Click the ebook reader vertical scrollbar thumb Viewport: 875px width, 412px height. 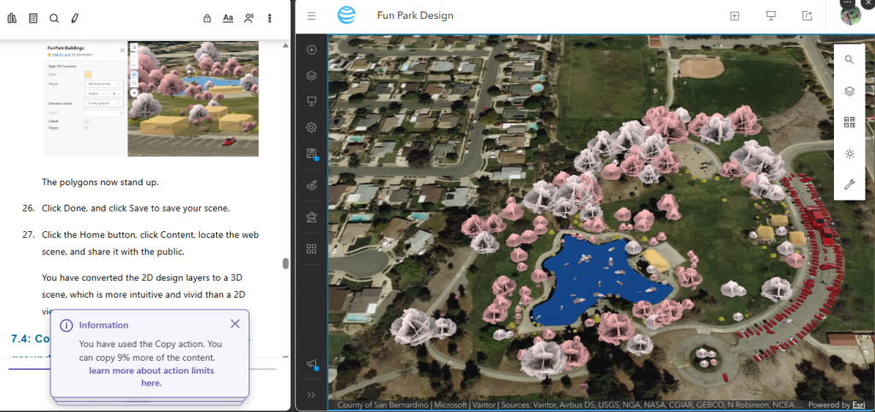pyautogui.click(x=285, y=264)
